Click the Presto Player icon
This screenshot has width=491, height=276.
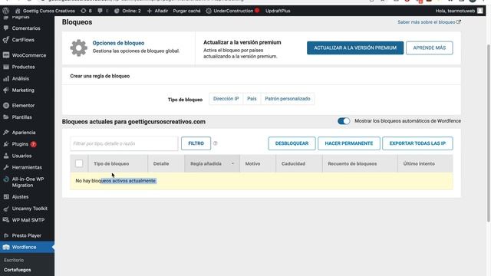[6, 235]
